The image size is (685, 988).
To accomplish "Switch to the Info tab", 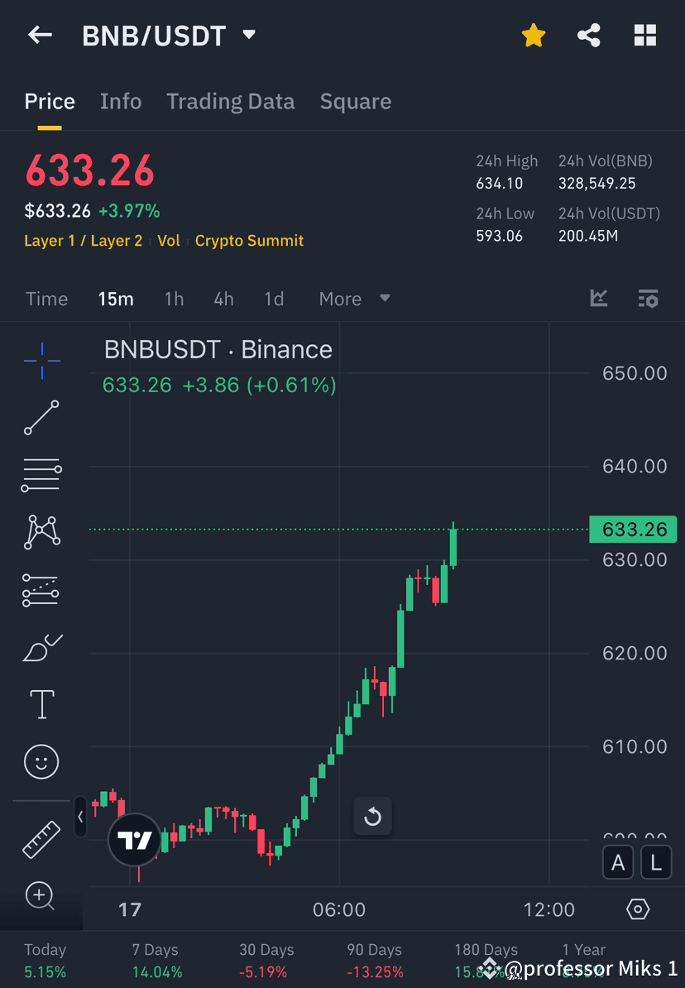I will point(121,101).
